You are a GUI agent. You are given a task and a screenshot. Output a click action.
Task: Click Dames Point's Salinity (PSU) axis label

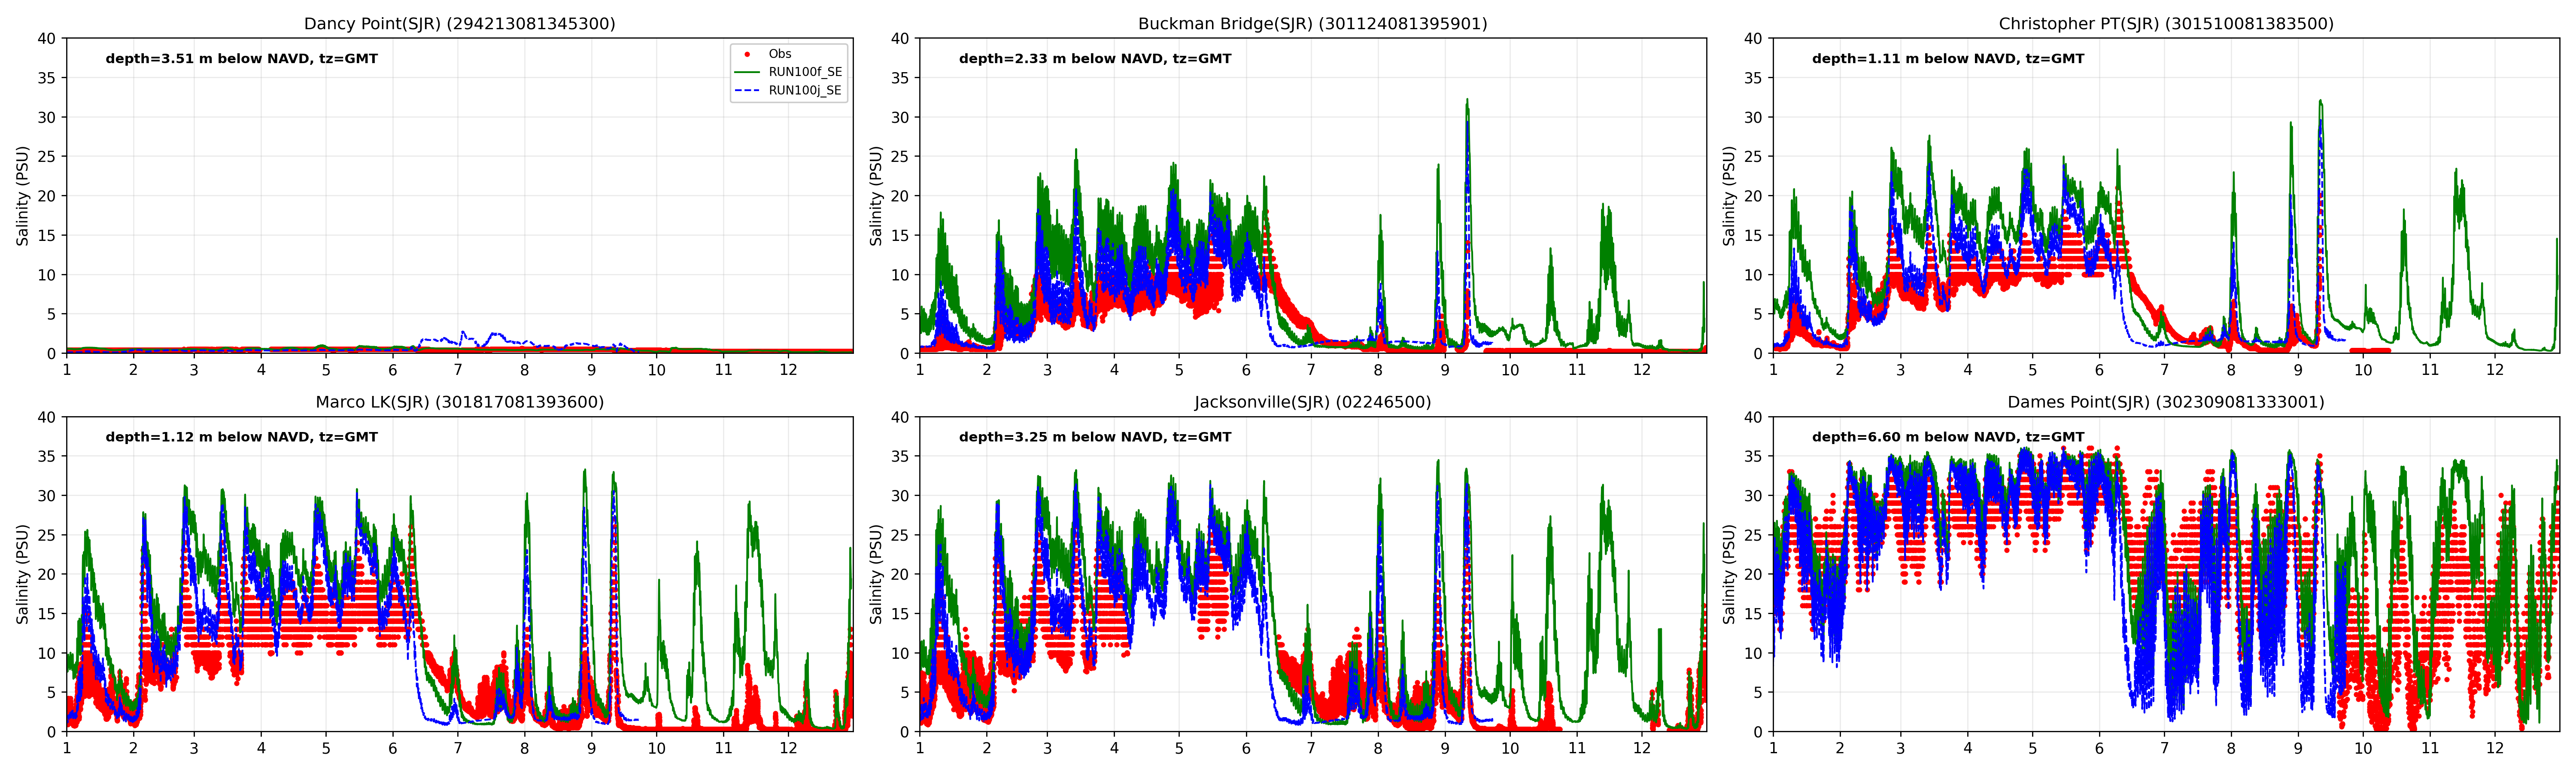point(1729,574)
